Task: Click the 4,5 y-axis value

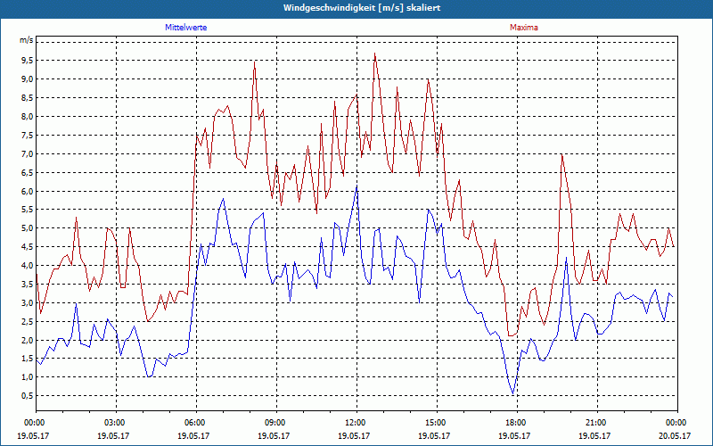Action: point(28,247)
